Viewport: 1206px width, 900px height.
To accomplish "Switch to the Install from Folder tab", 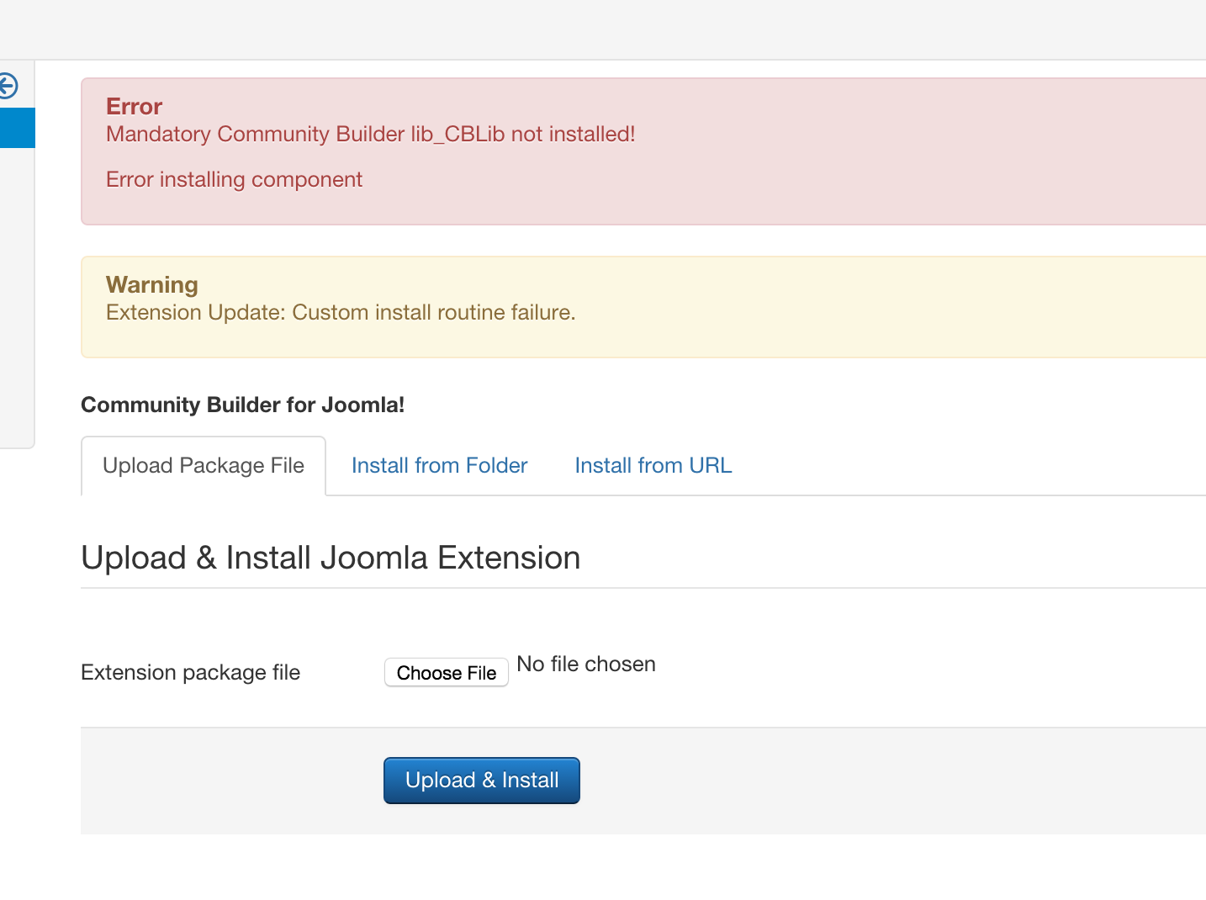I will [x=439, y=466].
